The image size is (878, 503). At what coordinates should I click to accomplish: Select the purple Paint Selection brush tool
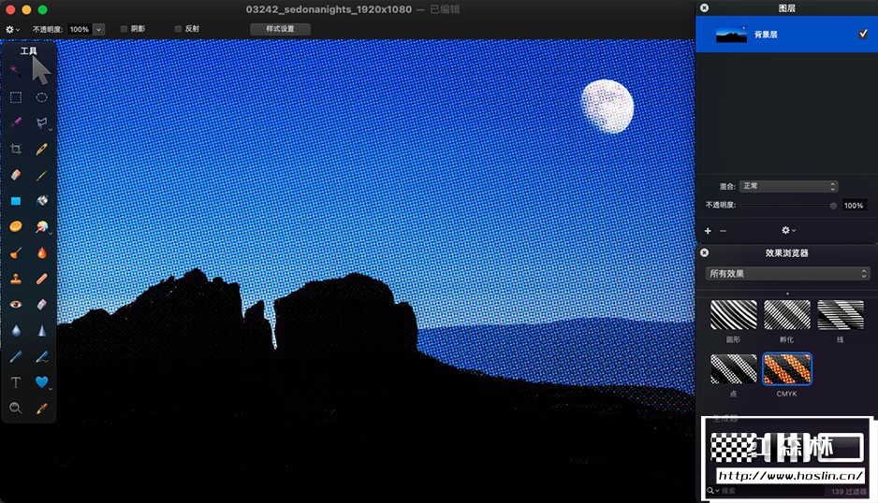pos(16,122)
